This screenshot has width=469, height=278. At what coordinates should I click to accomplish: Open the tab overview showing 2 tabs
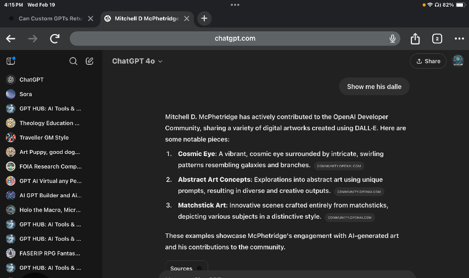pos(437,38)
